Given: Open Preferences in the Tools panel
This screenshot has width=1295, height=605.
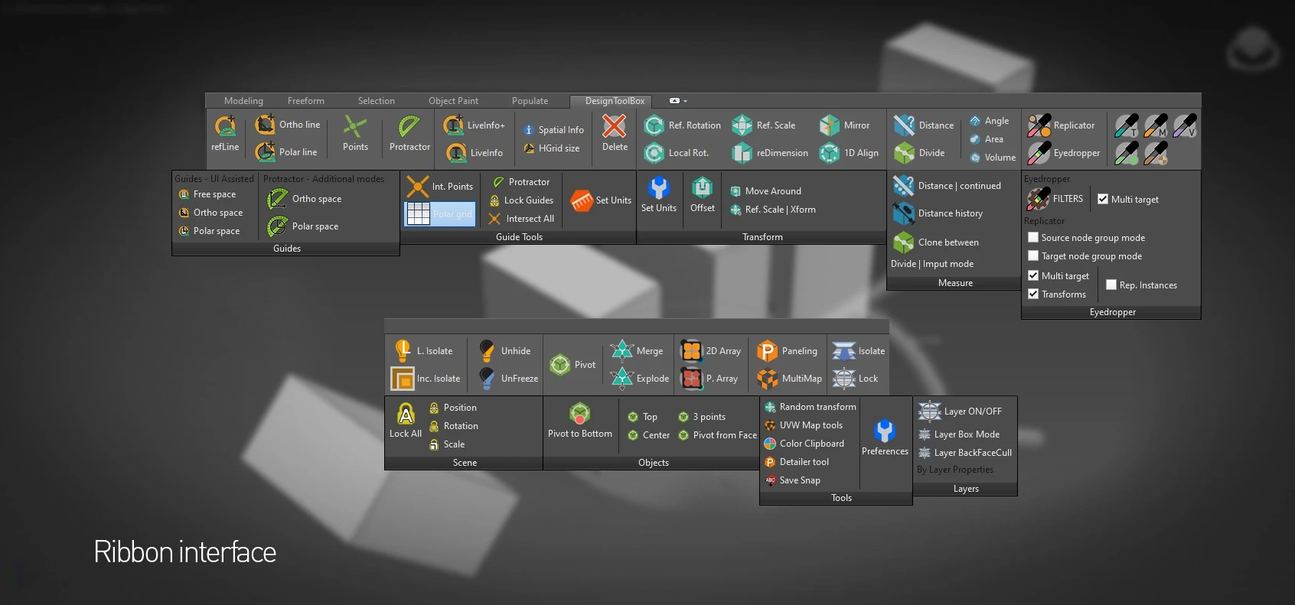Looking at the screenshot, I should 885,432.
